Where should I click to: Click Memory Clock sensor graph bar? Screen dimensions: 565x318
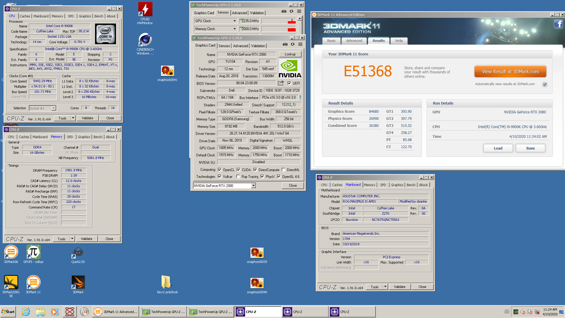pyautogui.click(x=279, y=29)
